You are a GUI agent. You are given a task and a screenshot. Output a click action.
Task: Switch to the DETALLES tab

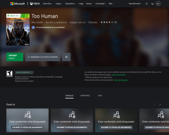pos(69,96)
